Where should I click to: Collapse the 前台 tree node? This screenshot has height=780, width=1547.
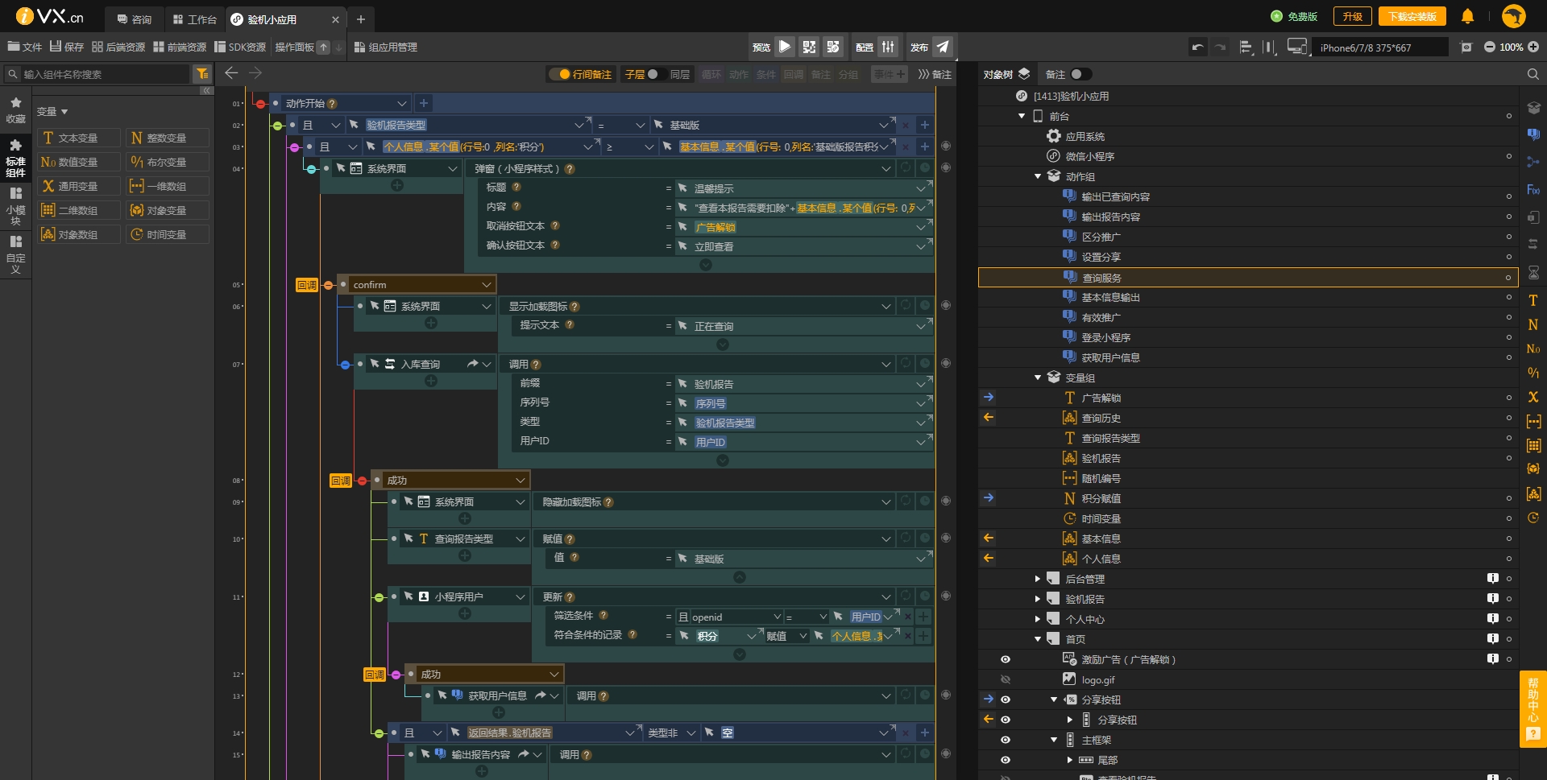click(x=1022, y=116)
